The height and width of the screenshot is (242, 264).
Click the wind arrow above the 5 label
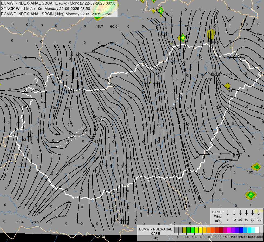point(228,213)
